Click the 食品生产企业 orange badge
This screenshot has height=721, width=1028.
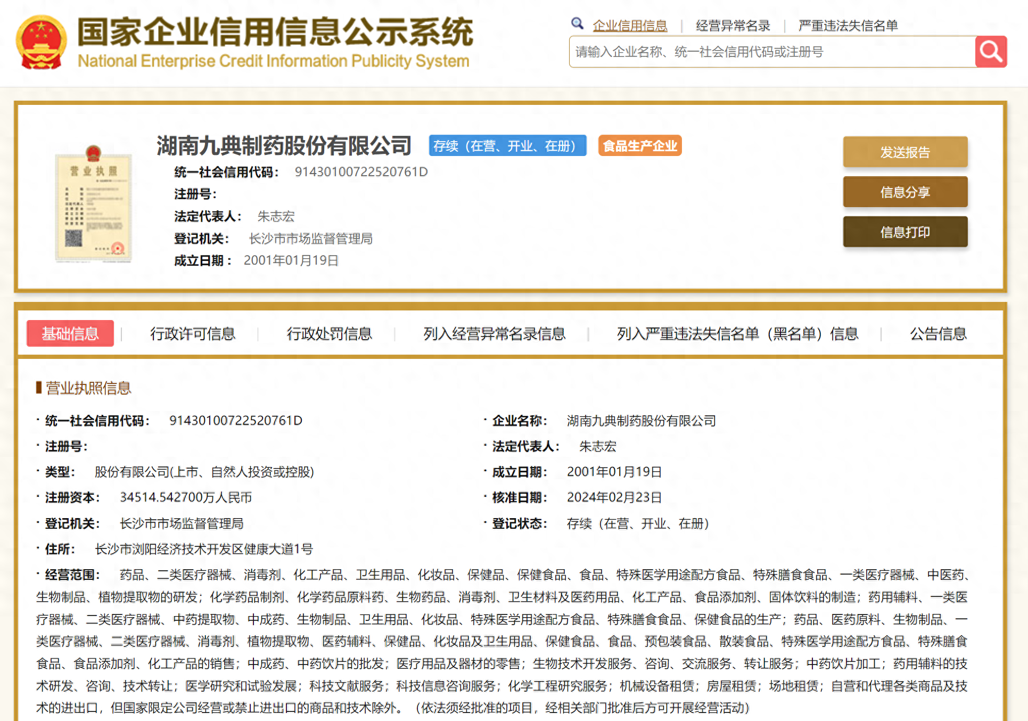click(639, 146)
